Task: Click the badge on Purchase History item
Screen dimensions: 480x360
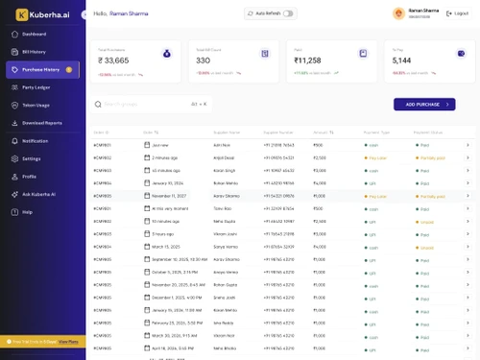Action: [69, 70]
